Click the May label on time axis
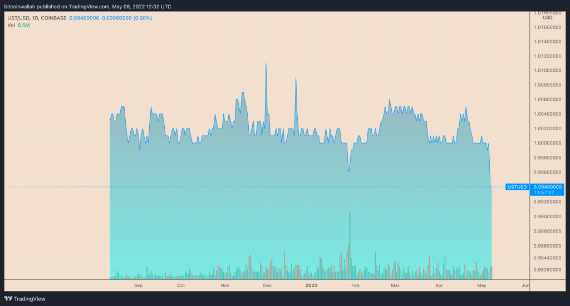Screen dimensions: 570x306 [x=482, y=285]
